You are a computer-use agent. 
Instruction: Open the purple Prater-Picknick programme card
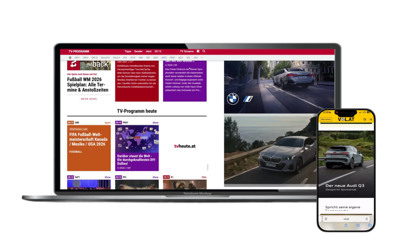[185, 81]
